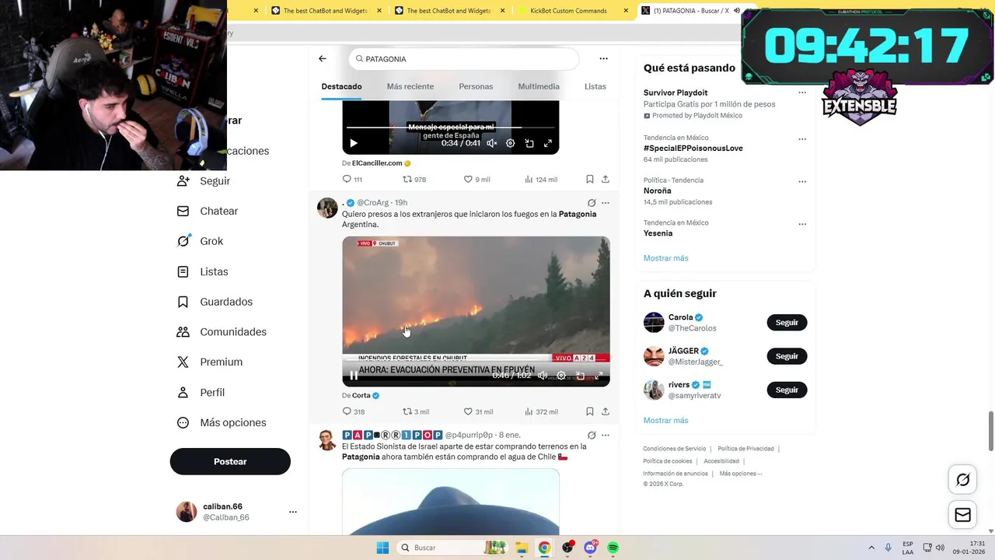This screenshot has width=995, height=560.
Task: Open Perfil in sidebar
Action: (201, 392)
